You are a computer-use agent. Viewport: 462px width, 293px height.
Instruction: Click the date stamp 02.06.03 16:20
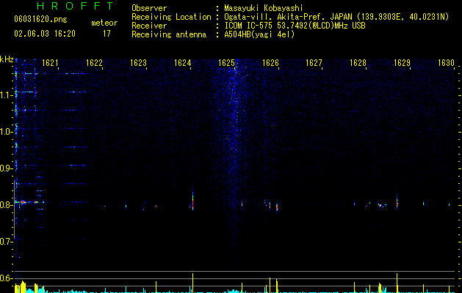(x=45, y=34)
